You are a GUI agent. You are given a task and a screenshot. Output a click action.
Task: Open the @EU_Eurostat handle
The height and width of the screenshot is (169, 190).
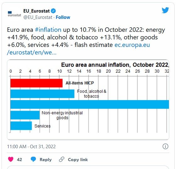(36, 17)
